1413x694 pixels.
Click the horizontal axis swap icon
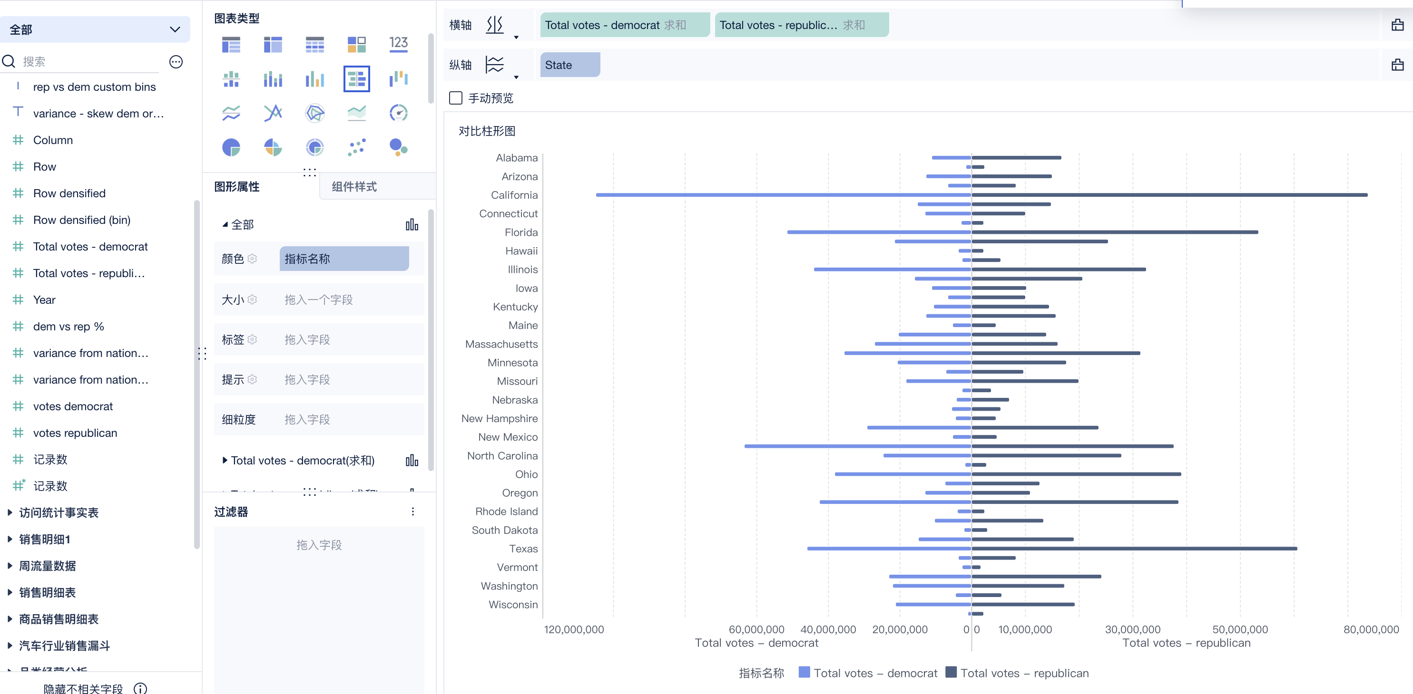[495, 25]
